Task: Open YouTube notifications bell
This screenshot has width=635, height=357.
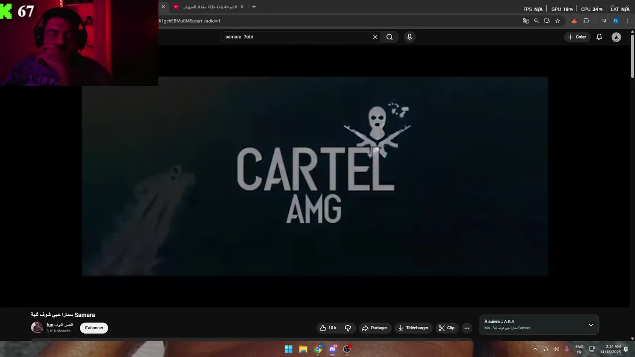Action: [599, 37]
